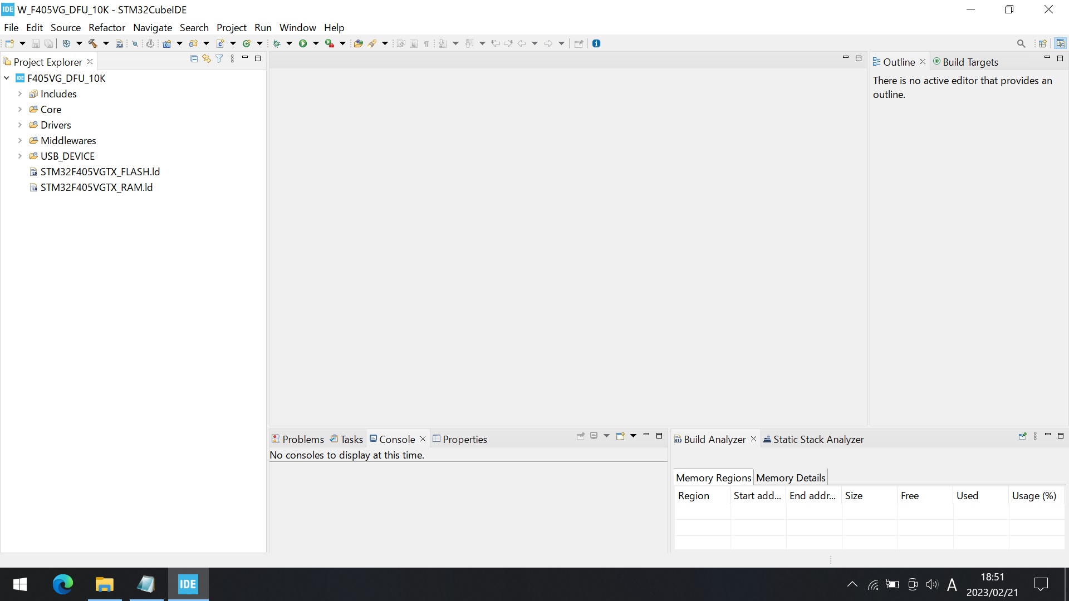Click the Skip All Breakpoints toolbar icon

(x=135, y=43)
